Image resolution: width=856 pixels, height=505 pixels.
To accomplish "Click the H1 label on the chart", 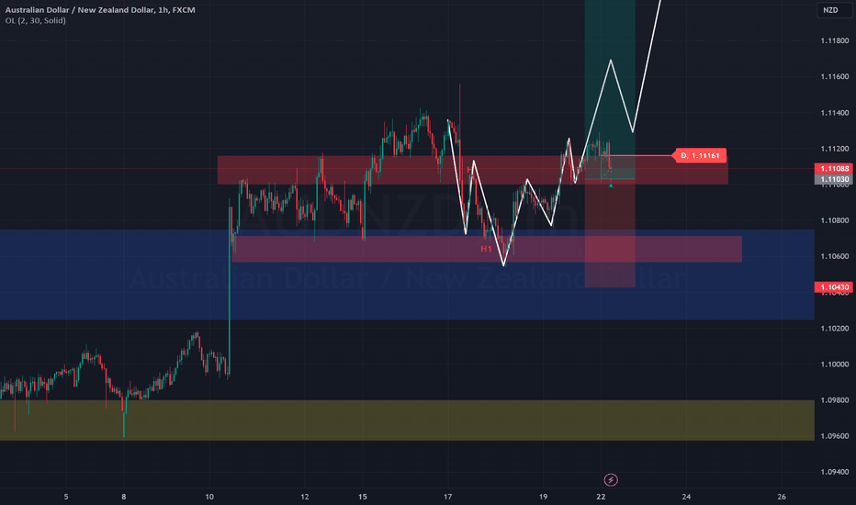I will point(486,249).
